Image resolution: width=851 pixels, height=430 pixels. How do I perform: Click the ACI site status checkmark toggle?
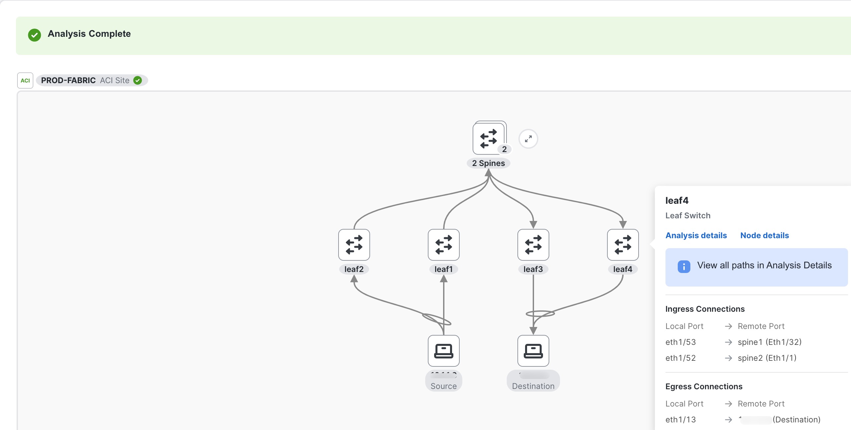tap(138, 80)
